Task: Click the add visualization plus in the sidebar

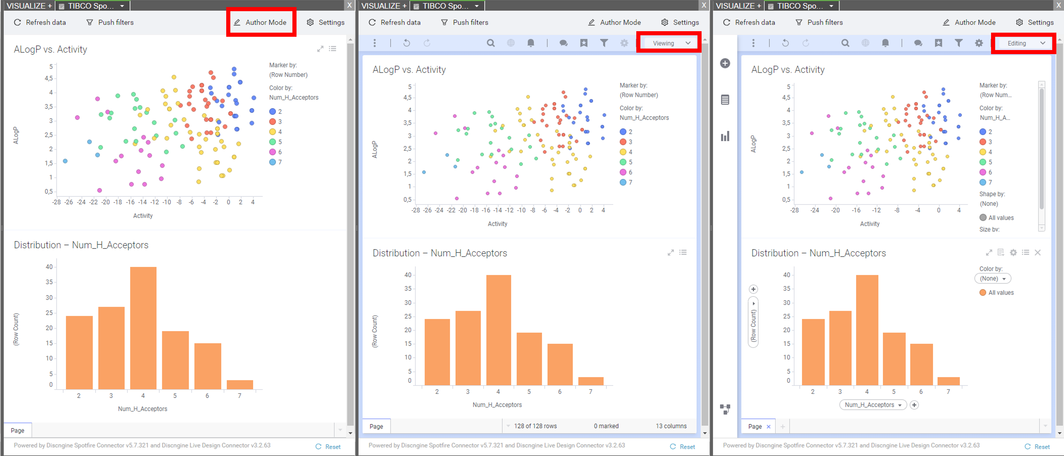Action: pos(725,63)
